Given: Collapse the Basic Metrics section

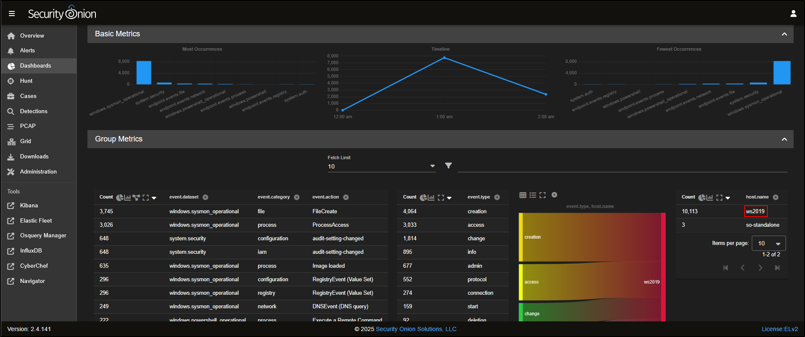Looking at the screenshot, I should [x=784, y=34].
